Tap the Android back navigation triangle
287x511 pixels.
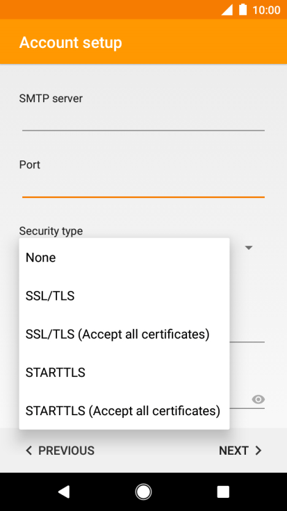pyautogui.click(x=64, y=492)
